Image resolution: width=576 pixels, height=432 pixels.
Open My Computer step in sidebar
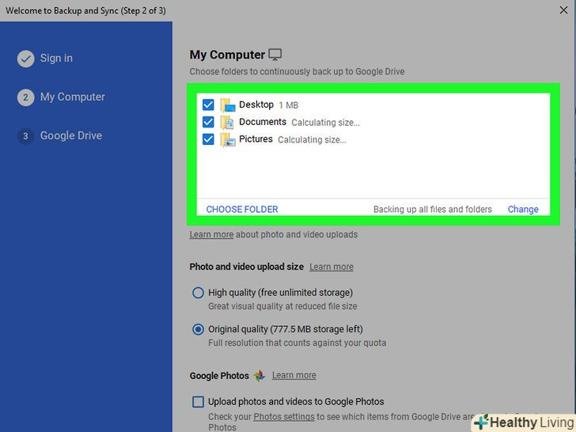click(72, 97)
